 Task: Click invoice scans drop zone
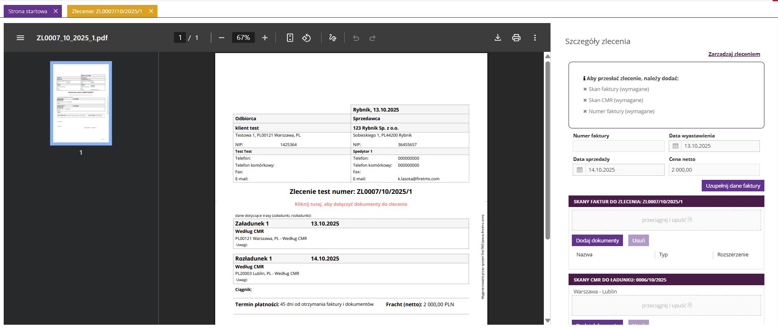pos(666,220)
